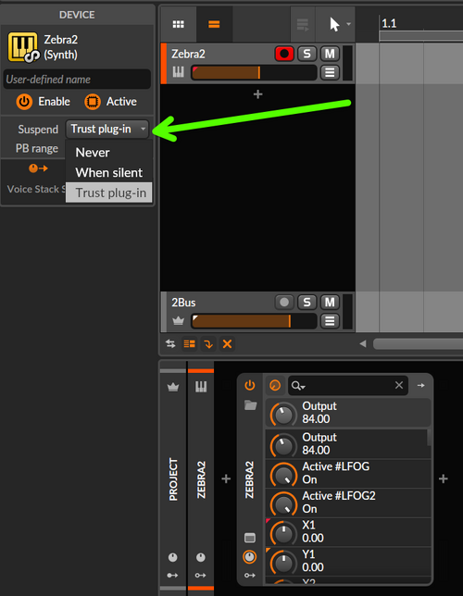
Task: Click the add track plus button
Action: coord(258,93)
